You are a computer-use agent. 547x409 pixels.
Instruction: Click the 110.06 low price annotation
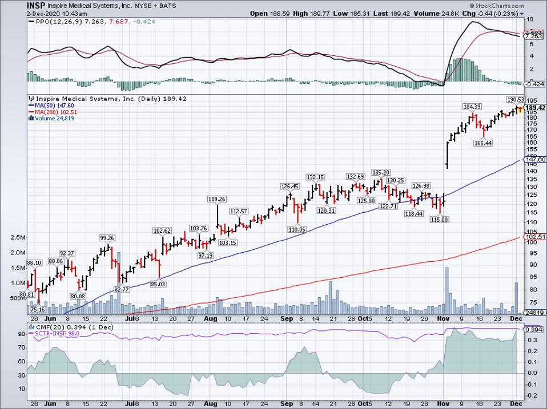click(x=297, y=229)
